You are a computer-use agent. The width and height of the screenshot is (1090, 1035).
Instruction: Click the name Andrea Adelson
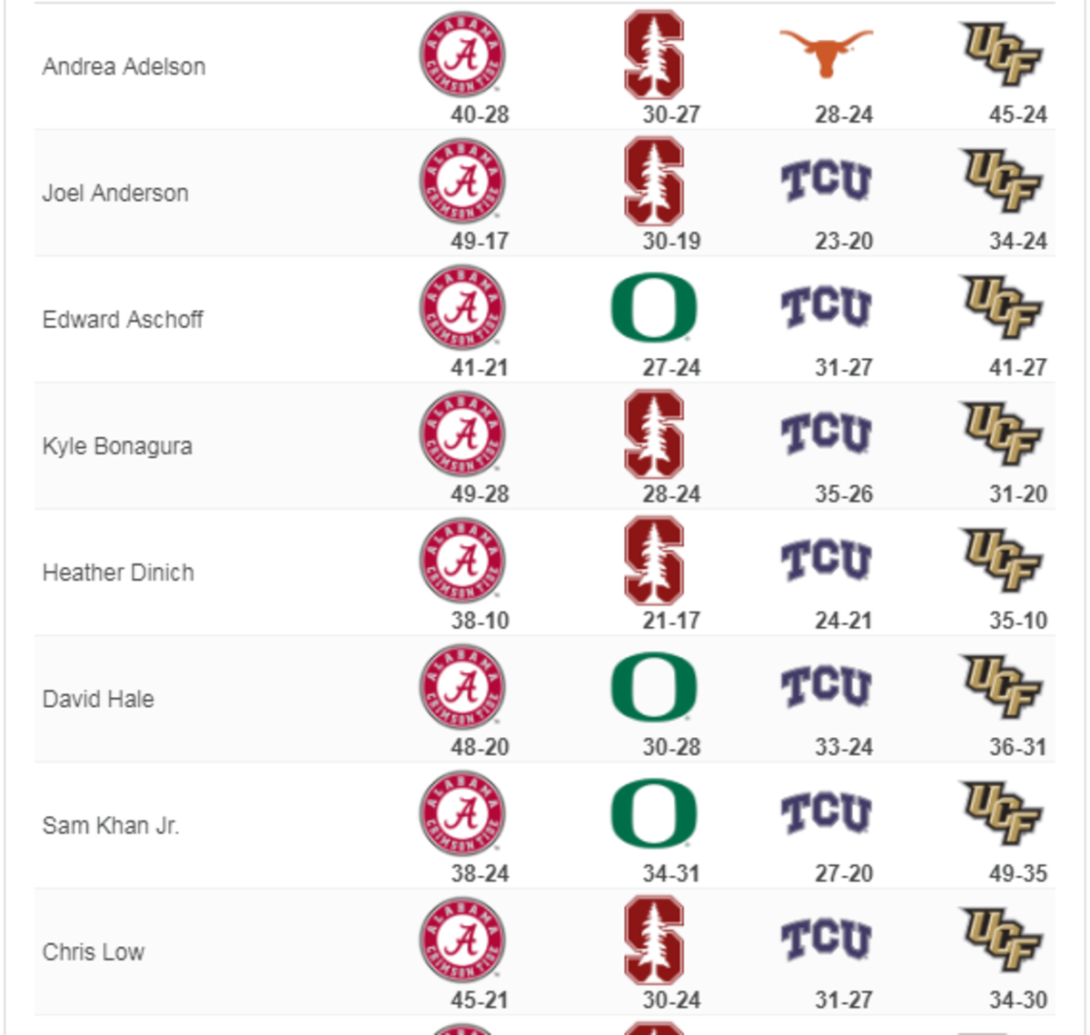pyautogui.click(x=124, y=66)
